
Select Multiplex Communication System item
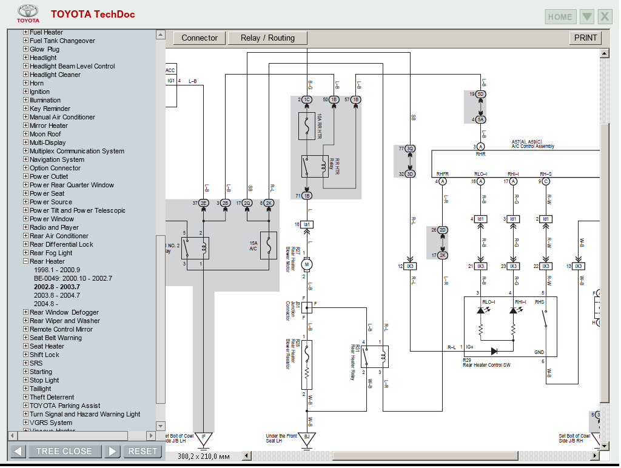(x=77, y=151)
